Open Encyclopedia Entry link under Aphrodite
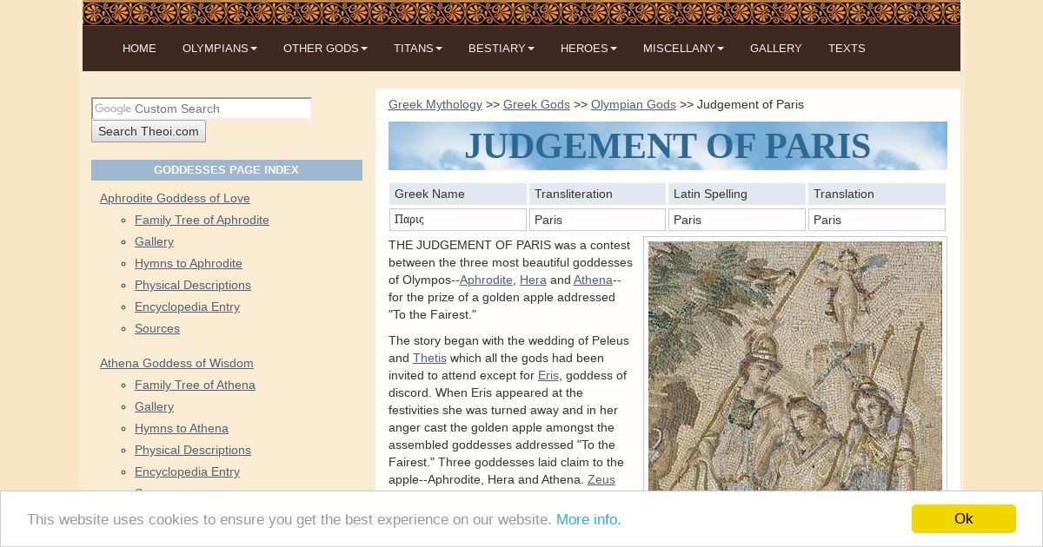The height and width of the screenshot is (547, 1043). click(x=187, y=306)
